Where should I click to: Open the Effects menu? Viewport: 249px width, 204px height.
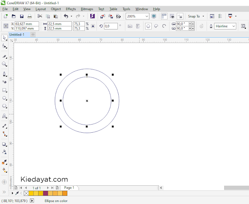point(71,9)
